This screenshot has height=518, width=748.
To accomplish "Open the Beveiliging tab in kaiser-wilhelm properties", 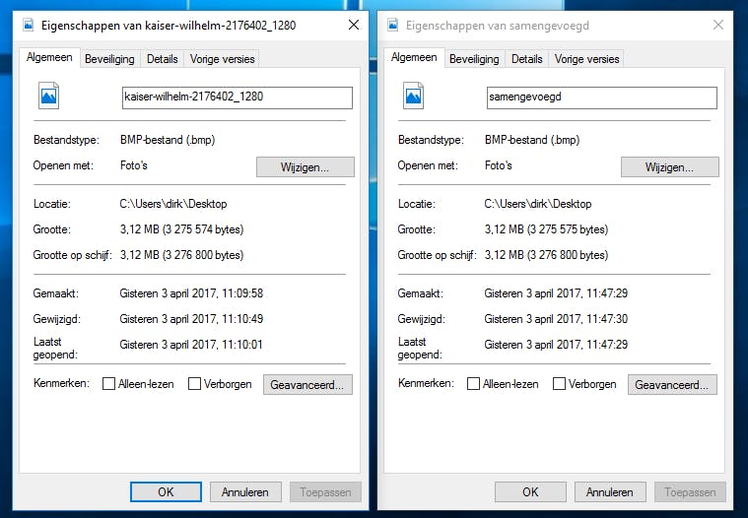I will 109,59.
